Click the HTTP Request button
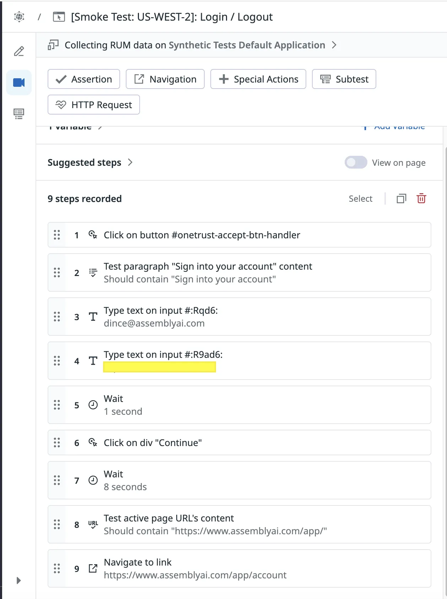Screen dimensions: 447x599 pos(94,105)
